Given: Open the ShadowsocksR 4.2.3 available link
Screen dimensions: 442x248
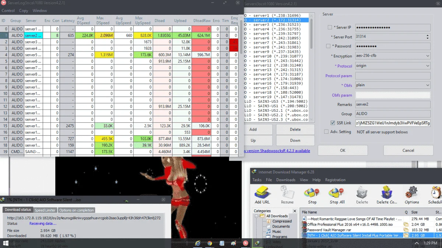Looking at the screenshot, I should [277, 151].
